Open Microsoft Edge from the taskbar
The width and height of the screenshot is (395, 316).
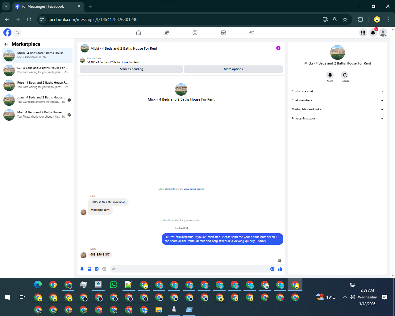coord(38,285)
